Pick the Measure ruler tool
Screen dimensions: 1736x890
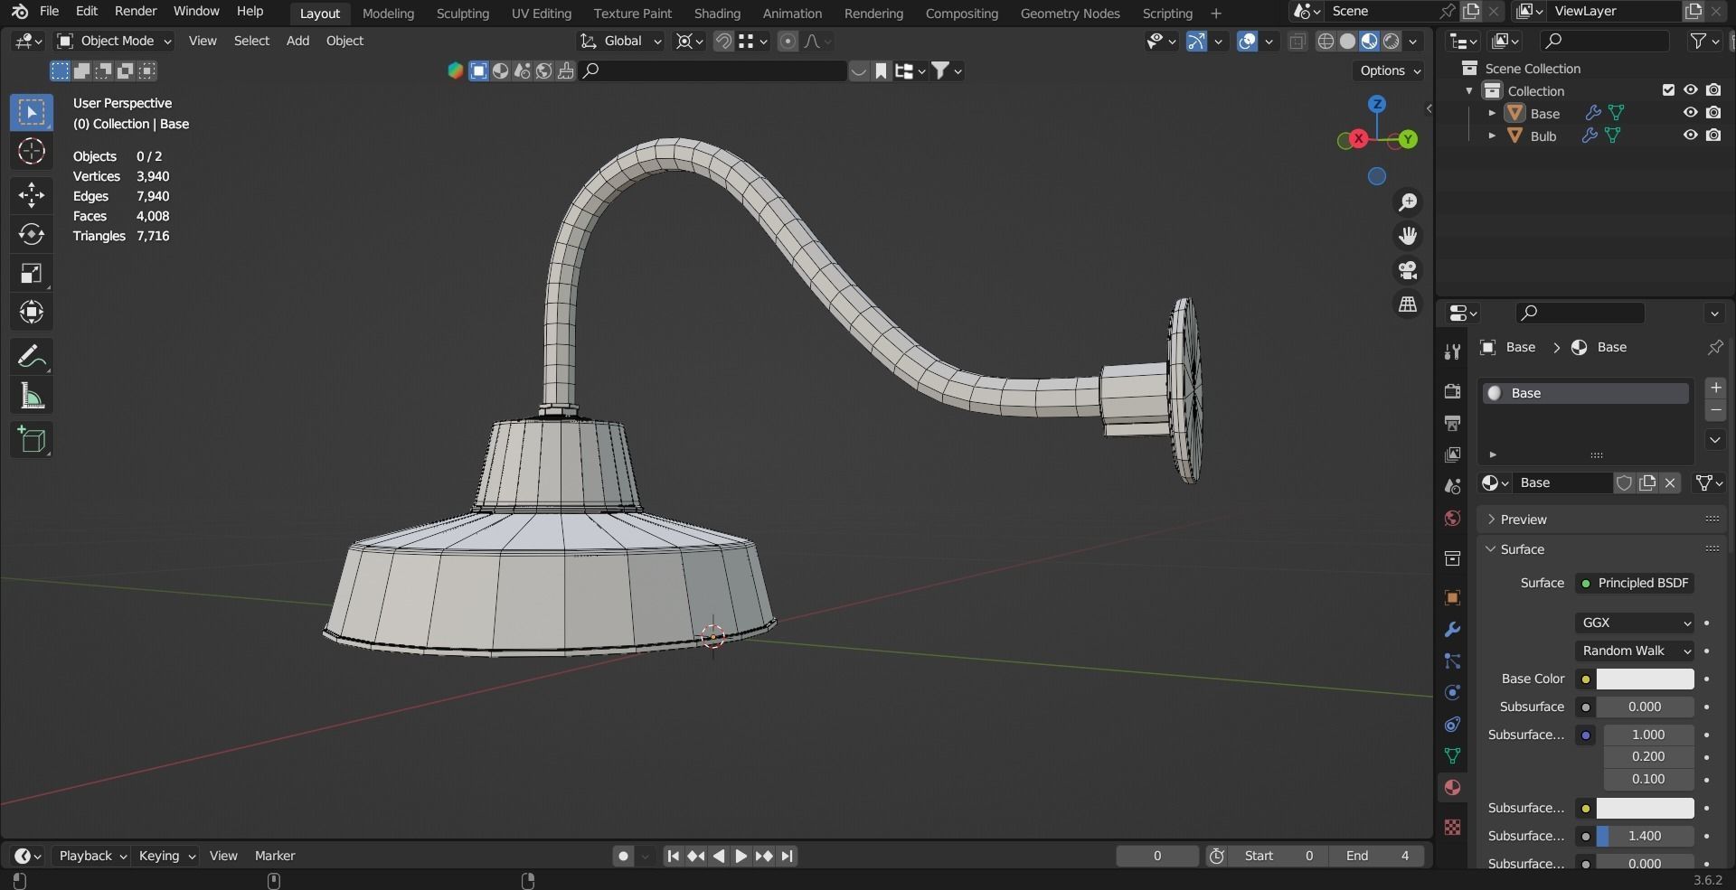[x=32, y=396]
